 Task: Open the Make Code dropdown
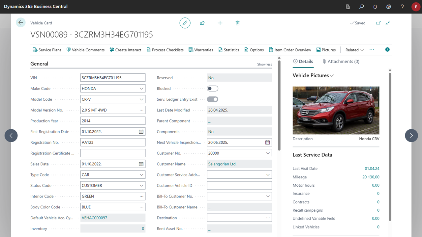(x=141, y=89)
